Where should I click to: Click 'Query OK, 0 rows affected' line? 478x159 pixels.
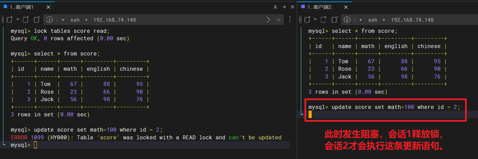click(70, 39)
